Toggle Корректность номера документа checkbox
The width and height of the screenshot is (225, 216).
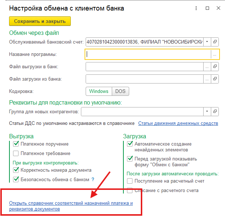click(x=16, y=170)
